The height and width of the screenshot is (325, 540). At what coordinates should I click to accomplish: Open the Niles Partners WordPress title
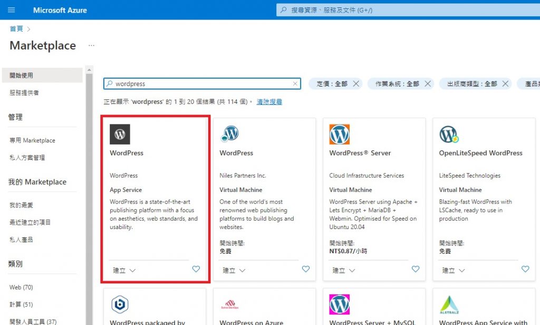(x=236, y=153)
